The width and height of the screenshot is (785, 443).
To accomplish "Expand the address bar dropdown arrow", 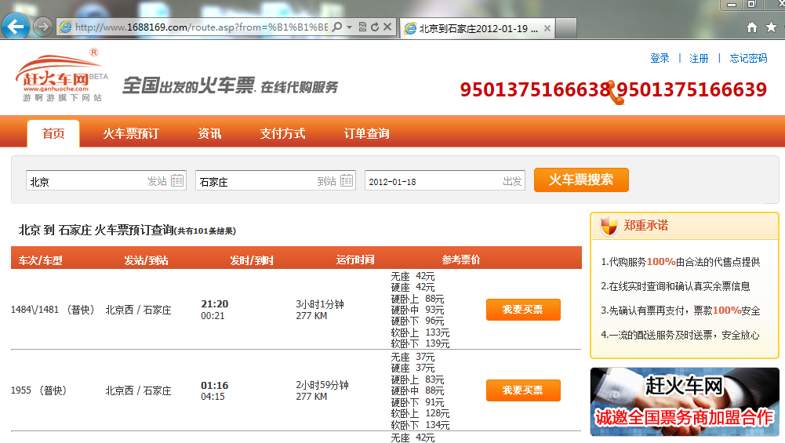I will tap(349, 27).
